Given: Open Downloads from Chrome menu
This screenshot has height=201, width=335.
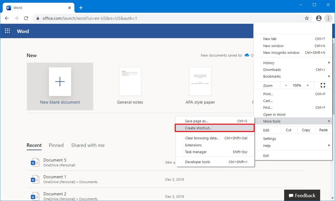Looking at the screenshot, I should pos(293,70).
